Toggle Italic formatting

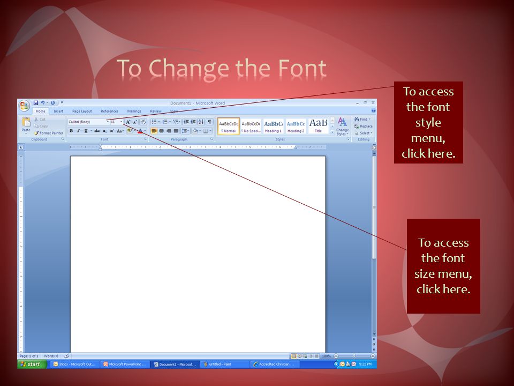(78, 131)
